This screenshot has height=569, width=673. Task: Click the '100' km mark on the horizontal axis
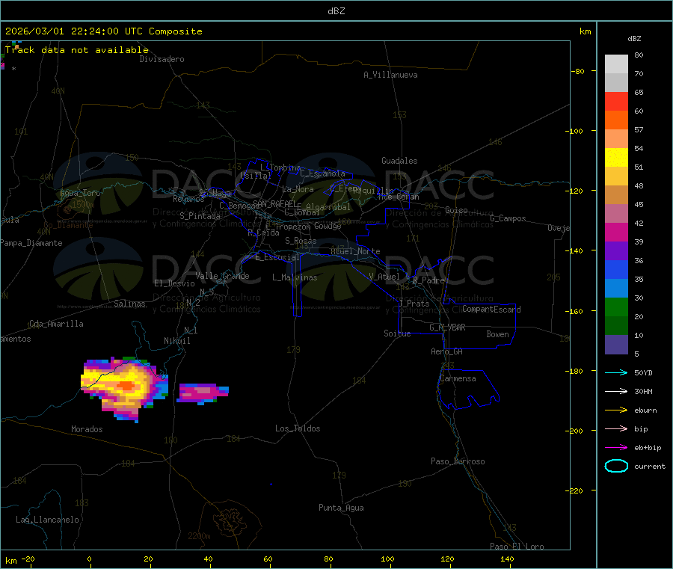click(x=387, y=559)
